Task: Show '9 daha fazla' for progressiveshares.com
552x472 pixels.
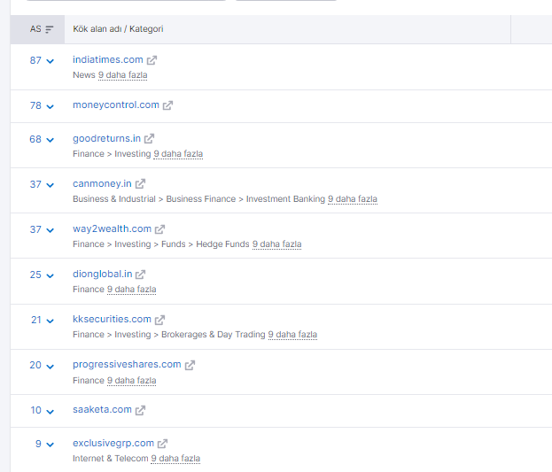Action: pyautogui.click(x=132, y=381)
